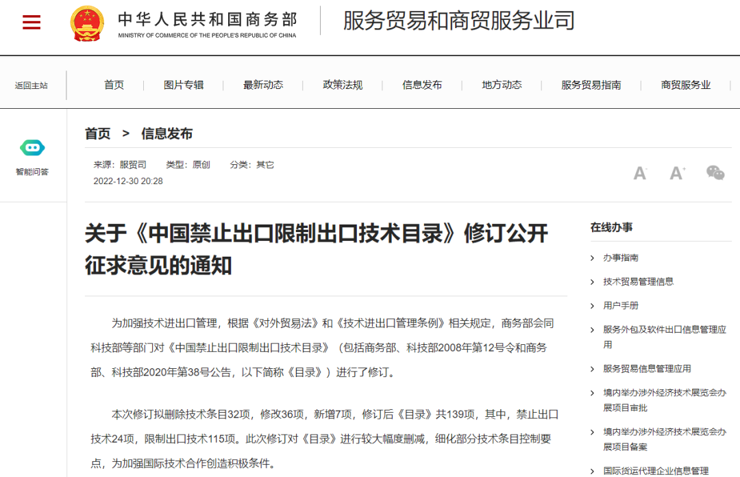The height and width of the screenshot is (477, 740).
Task: Click chevron beside 展项目备案 entry
Action: click(592, 432)
